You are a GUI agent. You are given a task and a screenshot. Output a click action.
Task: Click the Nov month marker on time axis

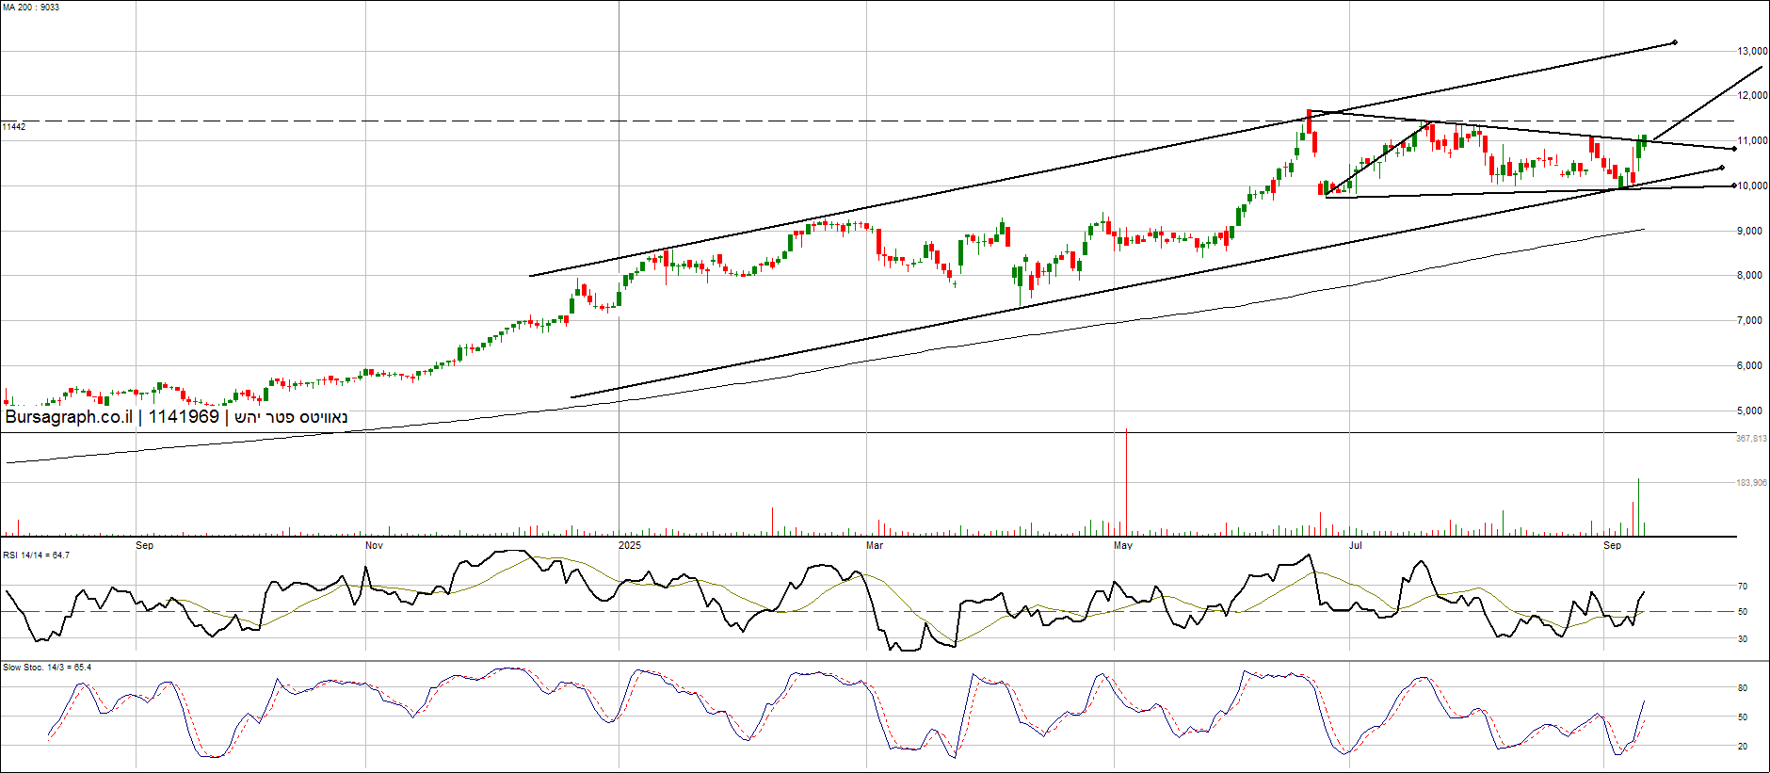[374, 546]
